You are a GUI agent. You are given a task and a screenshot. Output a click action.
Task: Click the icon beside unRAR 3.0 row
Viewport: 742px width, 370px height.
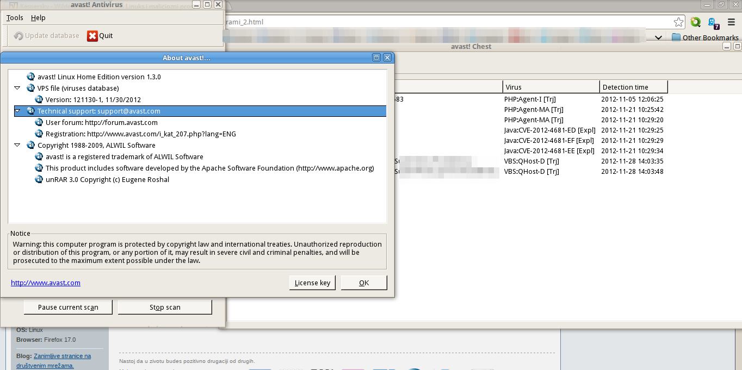39,179
